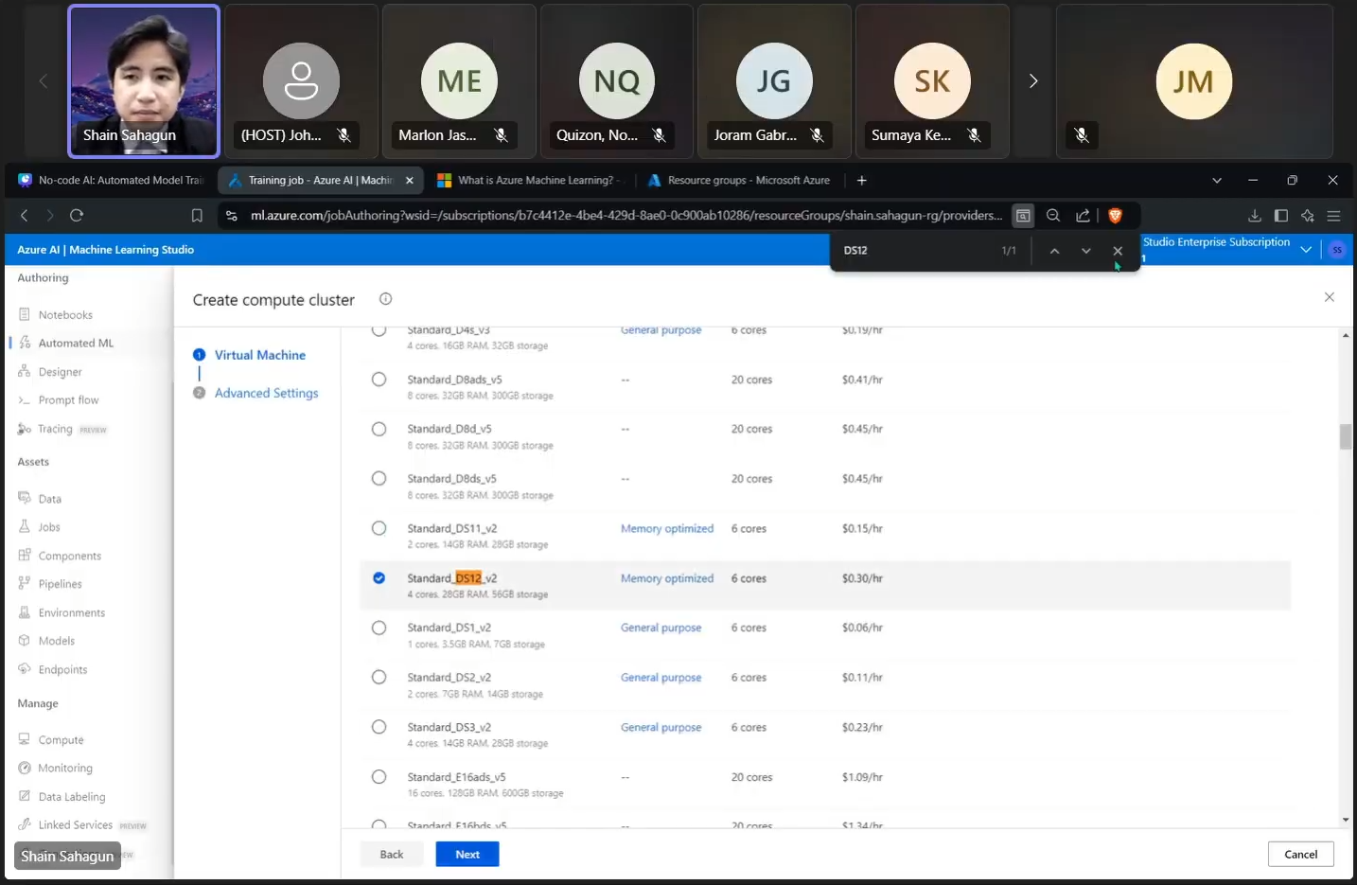Go to previous find match
This screenshot has width=1357, height=885.
[x=1054, y=251]
